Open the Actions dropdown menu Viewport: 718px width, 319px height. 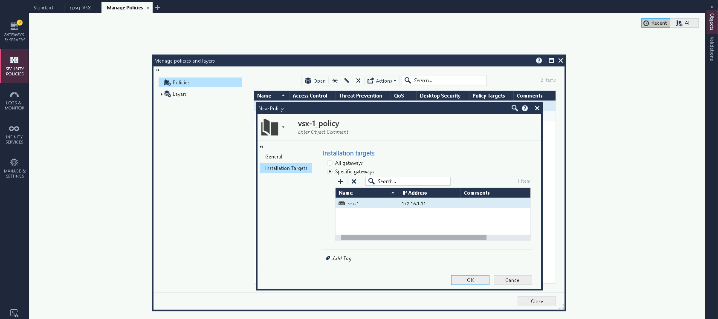382,80
